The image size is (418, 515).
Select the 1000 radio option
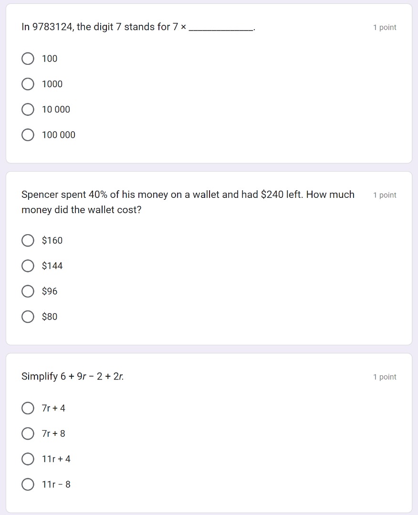click(x=28, y=84)
